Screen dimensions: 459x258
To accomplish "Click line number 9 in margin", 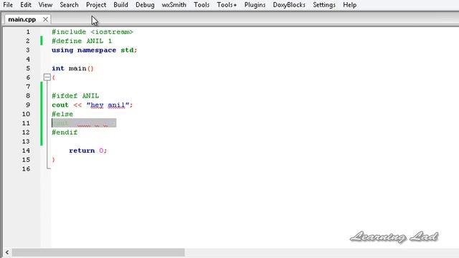I will [x=28, y=105].
